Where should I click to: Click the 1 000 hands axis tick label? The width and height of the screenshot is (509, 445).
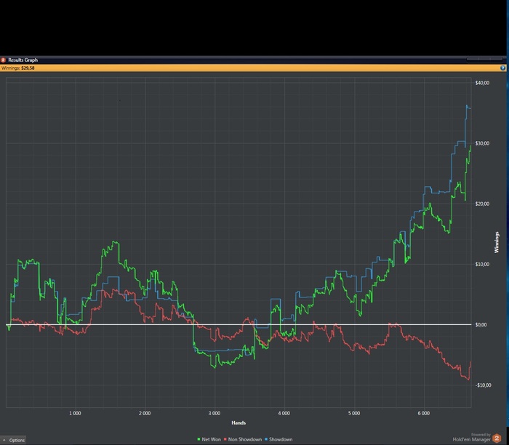pyautogui.click(x=75, y=413)
